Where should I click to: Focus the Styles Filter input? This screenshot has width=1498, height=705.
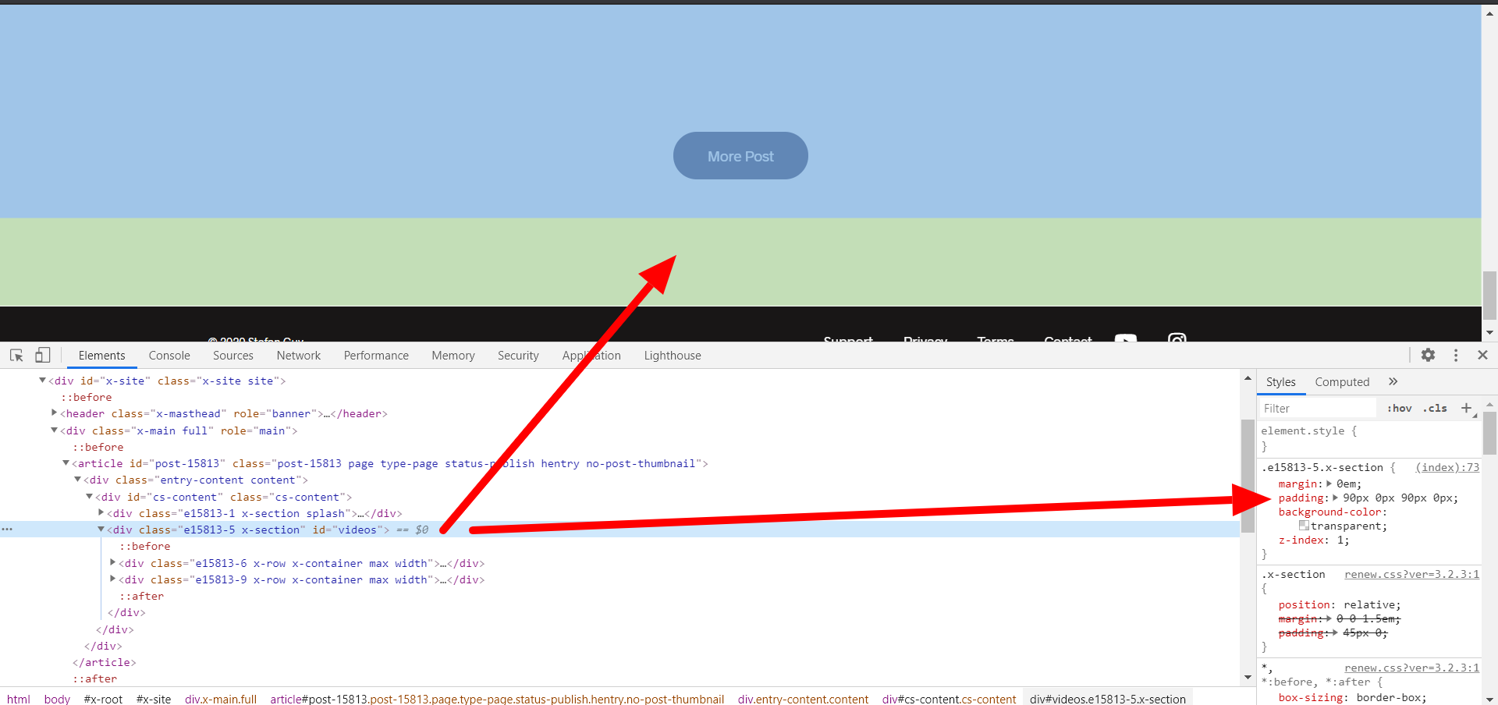(x=1318, y=408)
